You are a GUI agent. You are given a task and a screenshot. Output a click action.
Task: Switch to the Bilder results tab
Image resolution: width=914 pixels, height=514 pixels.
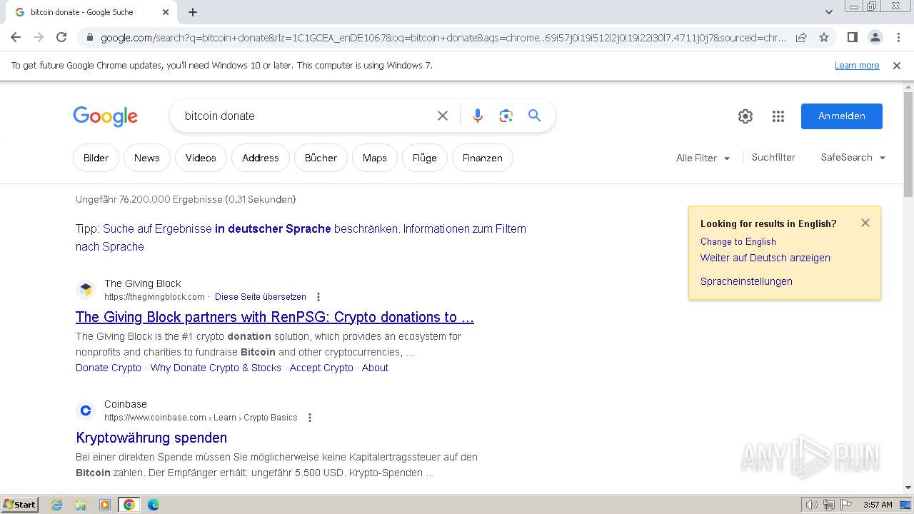tap(96, 158)
